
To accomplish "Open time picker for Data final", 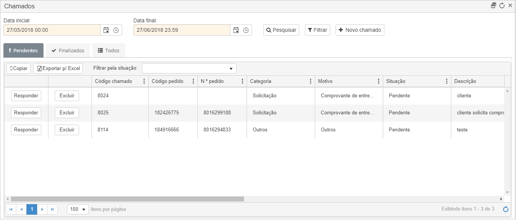I will [246, 30].
